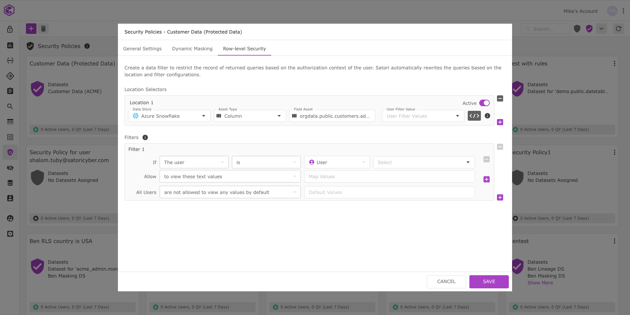Open the 'to view these text values' dropdown
Image resolution: width=630 pixels, height=315 pixels.
[x=230, y=177]
